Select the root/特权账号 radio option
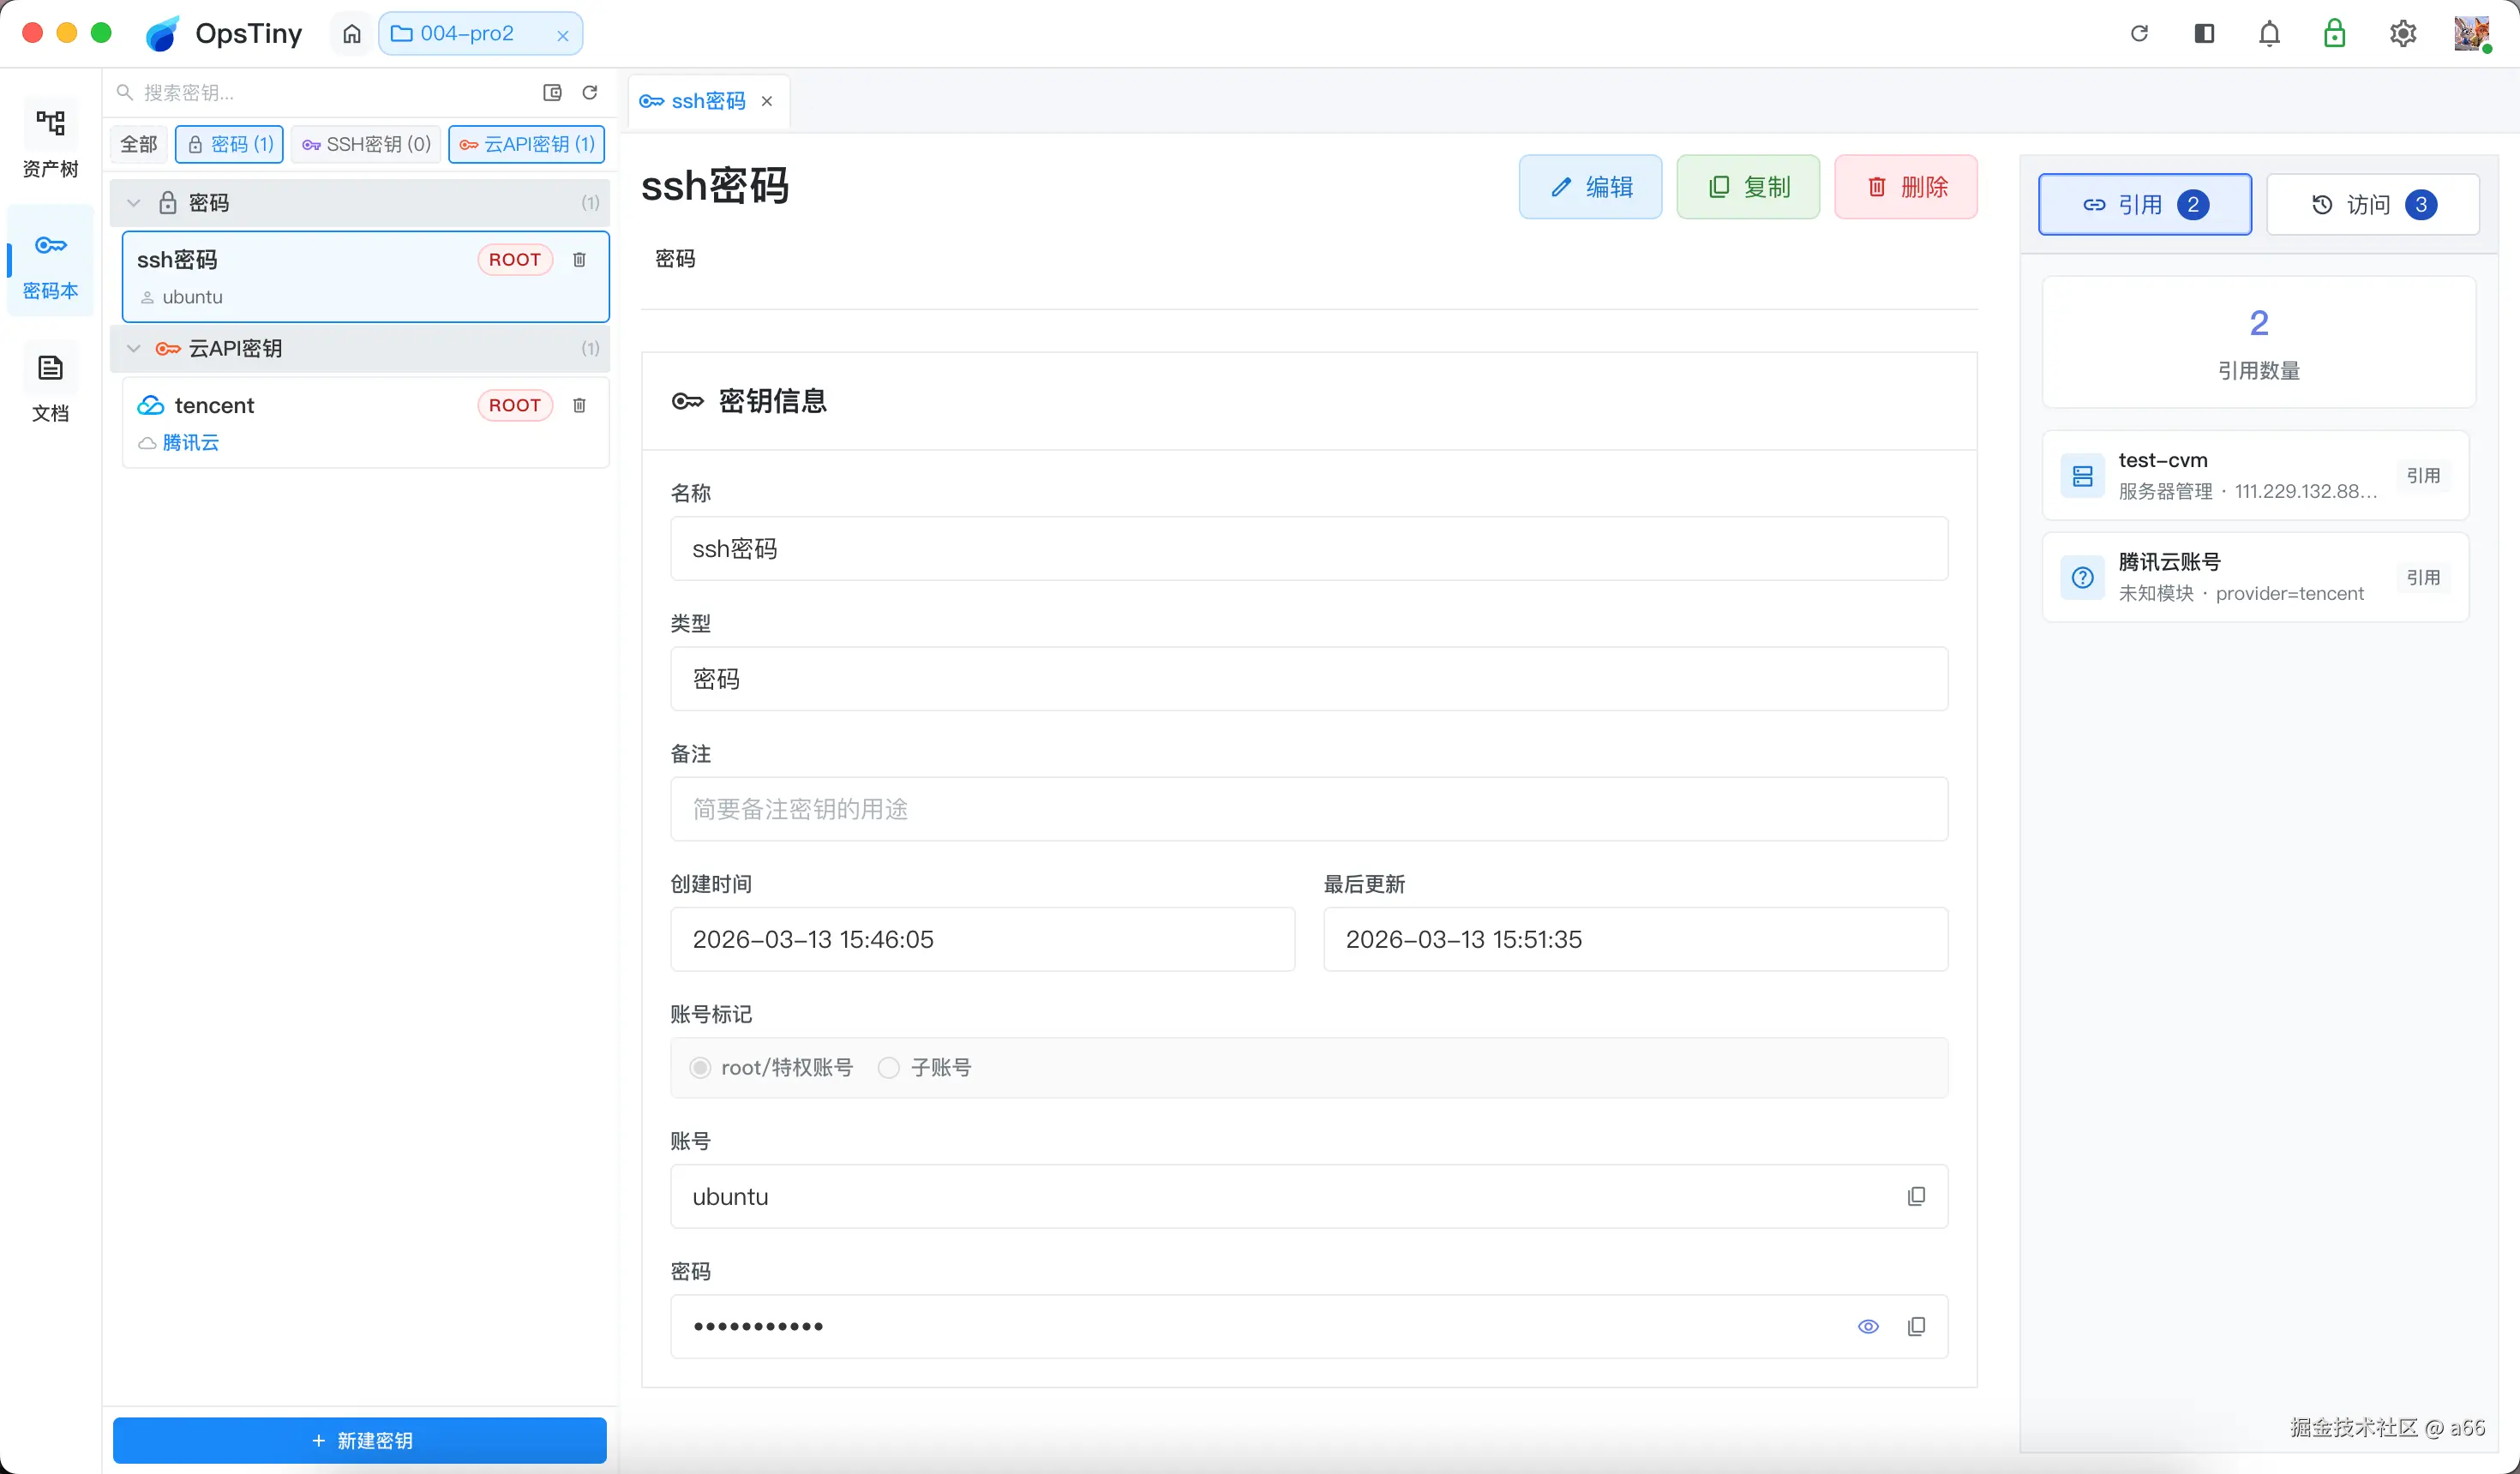The width and height of the screenshot is (2520, 1474). click(x=700, y=1067)
